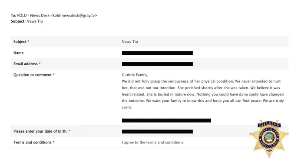Click the redacted Name field bar
The height and width of the screenshot is (167, 298).
click(x=157, y=53)
